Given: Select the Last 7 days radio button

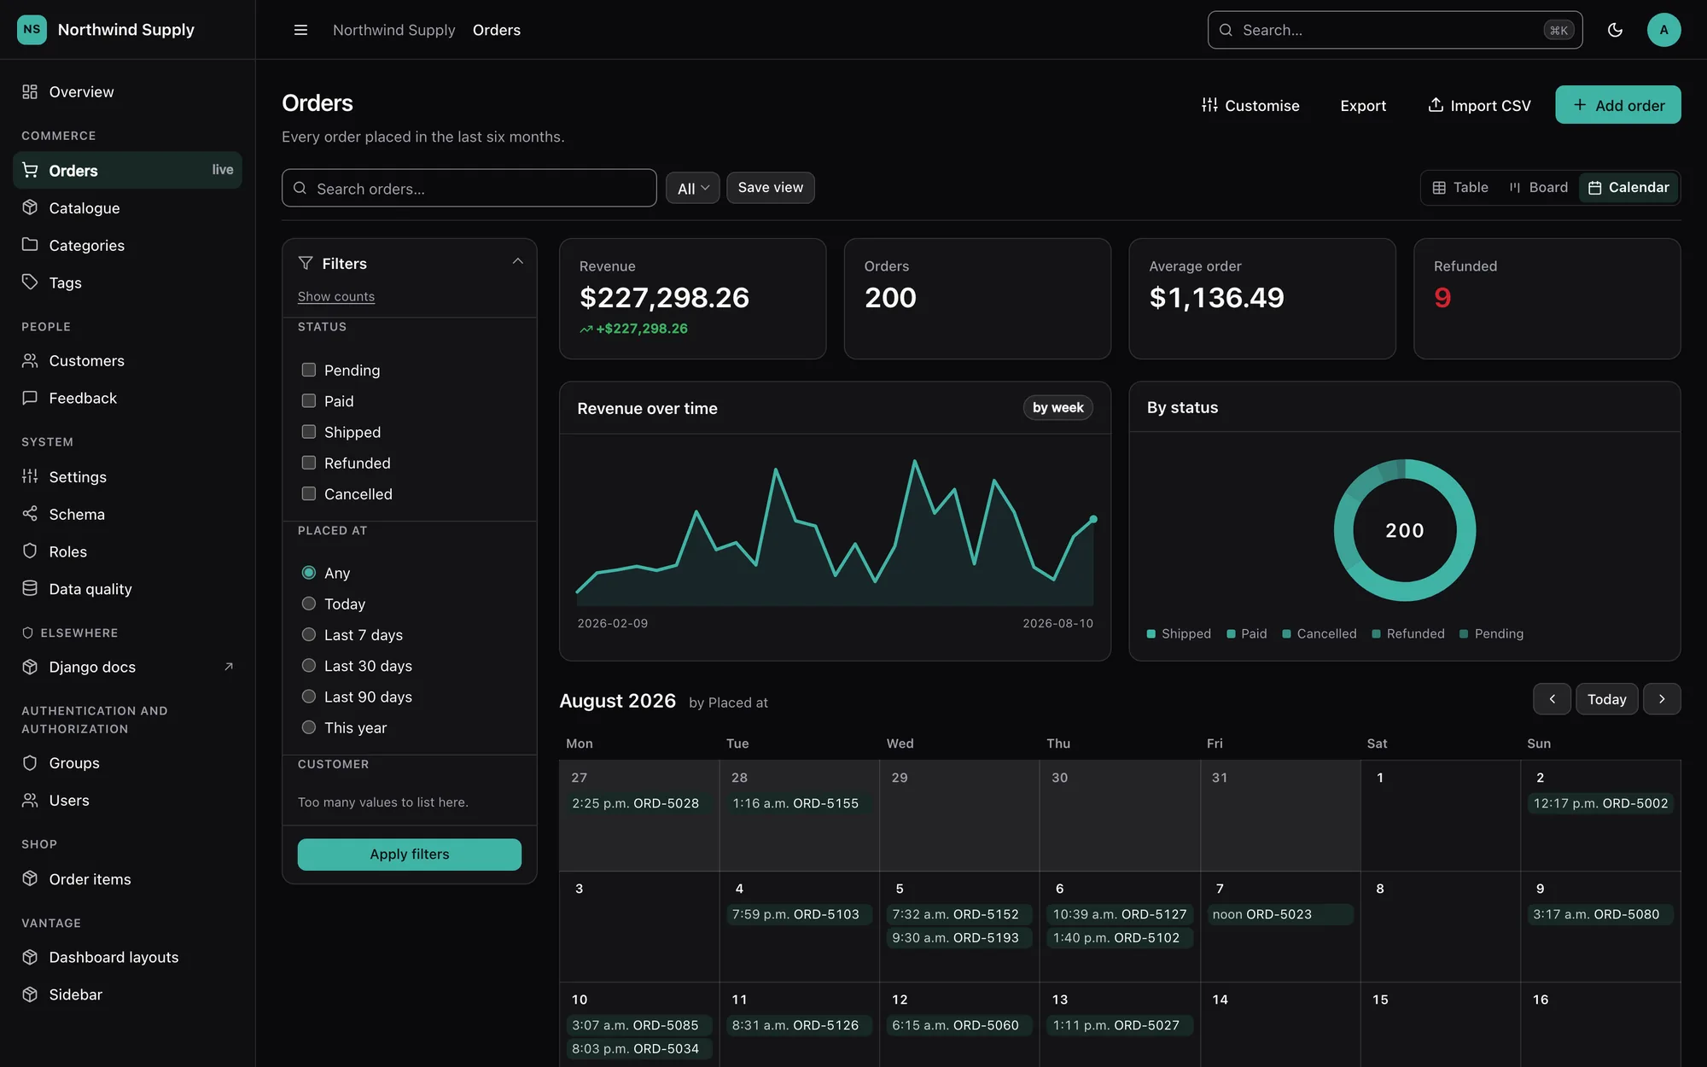Looking at the screenshot, I should point(309,634).
